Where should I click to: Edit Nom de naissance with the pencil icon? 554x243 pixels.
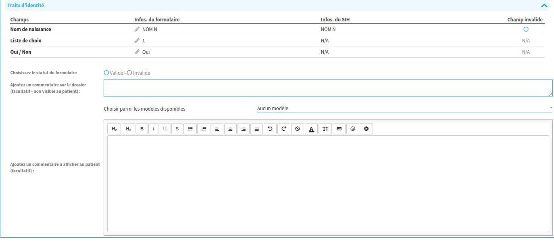click(137, 29)
